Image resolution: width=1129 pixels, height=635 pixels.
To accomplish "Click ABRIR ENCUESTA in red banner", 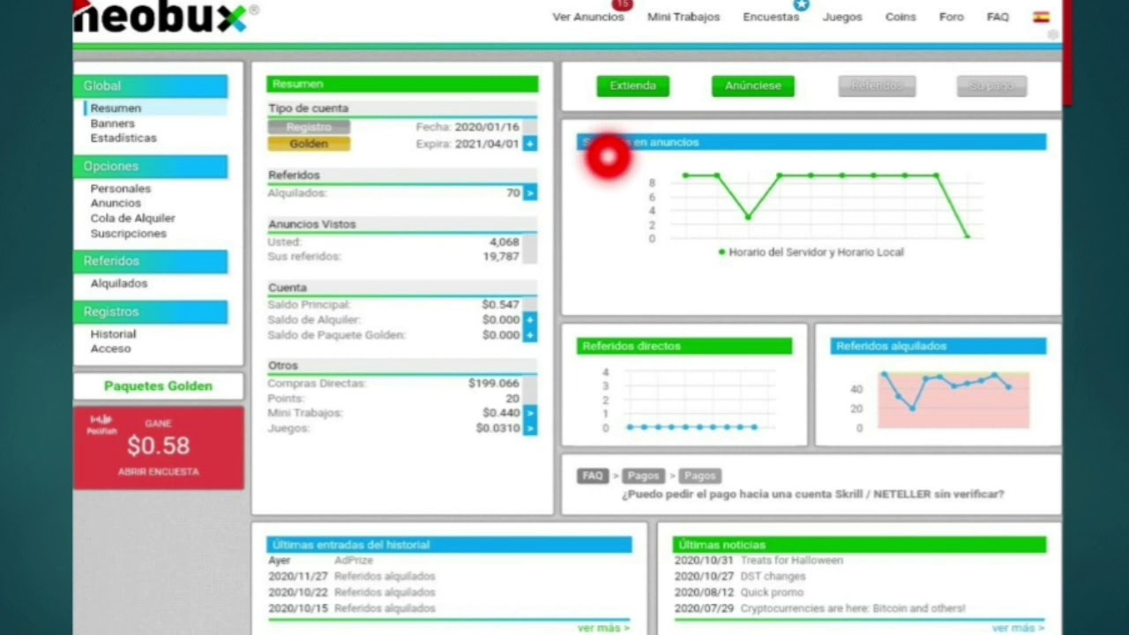I will (x=159, y=472).
